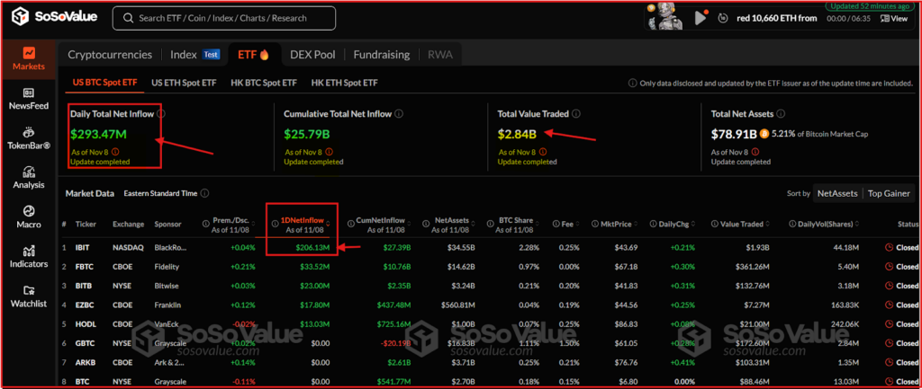This screenshot has height=389, width=922.
Task: Click the info icon on the MktPrice column header
Action: click(x=595, y=224)
